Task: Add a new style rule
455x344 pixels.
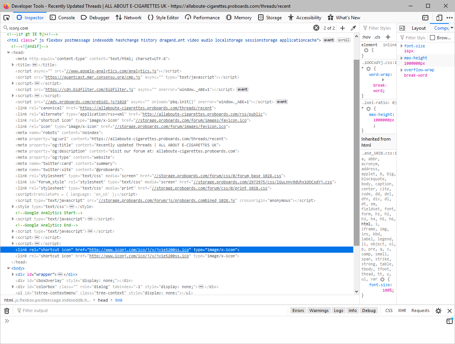Action: [388, 37]
